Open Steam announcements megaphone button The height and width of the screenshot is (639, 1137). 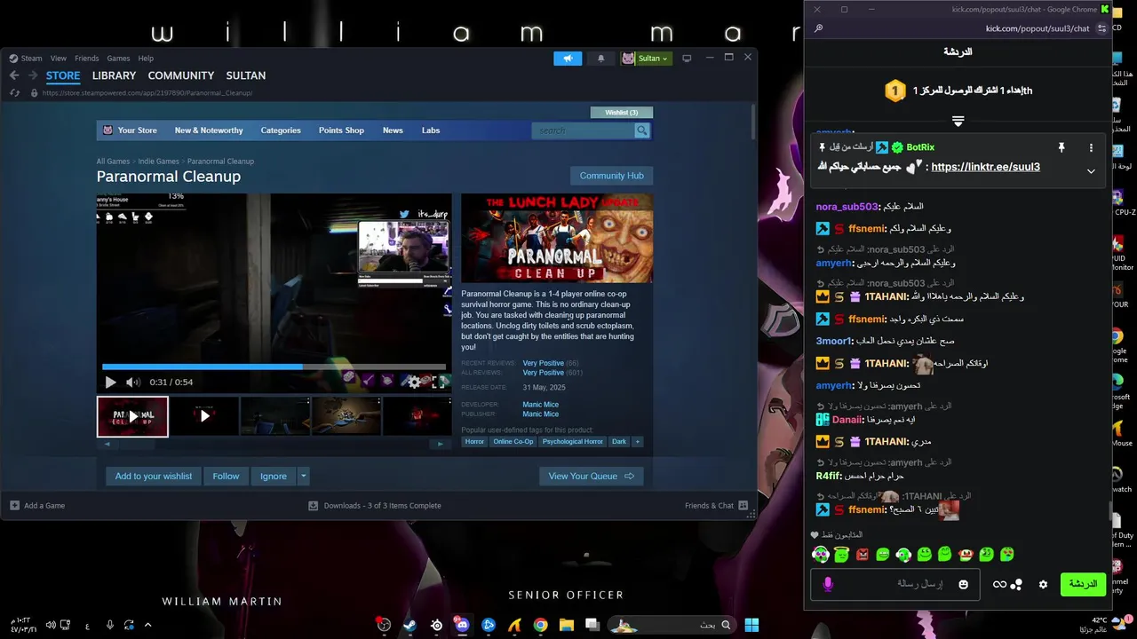568,59
